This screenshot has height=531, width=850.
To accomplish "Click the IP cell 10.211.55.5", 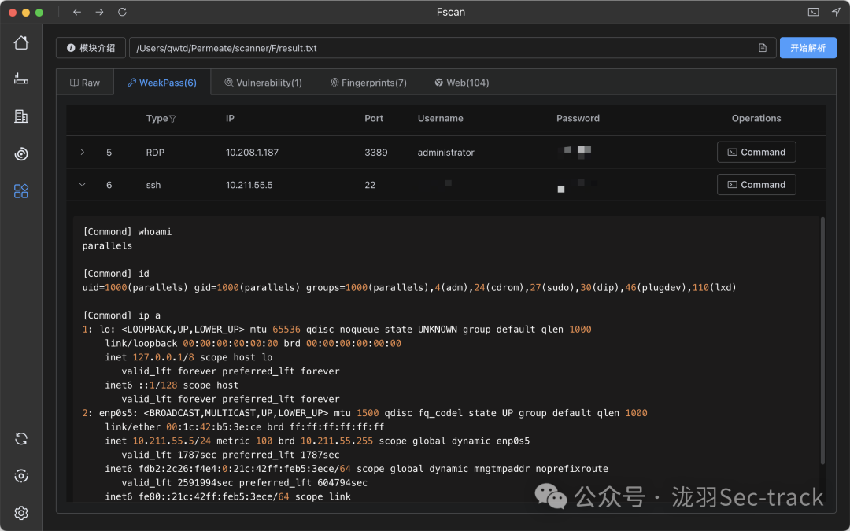I will pos(249,185).
